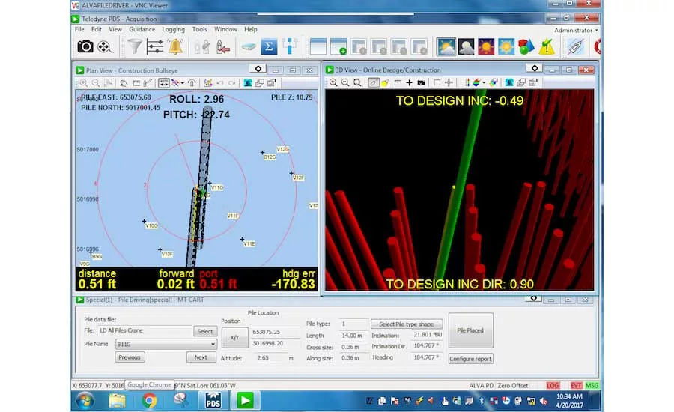Click the position field showing 653075.25
Viewport: 674px width, 412px height.
pyautogui.click(x=275, y=332)
